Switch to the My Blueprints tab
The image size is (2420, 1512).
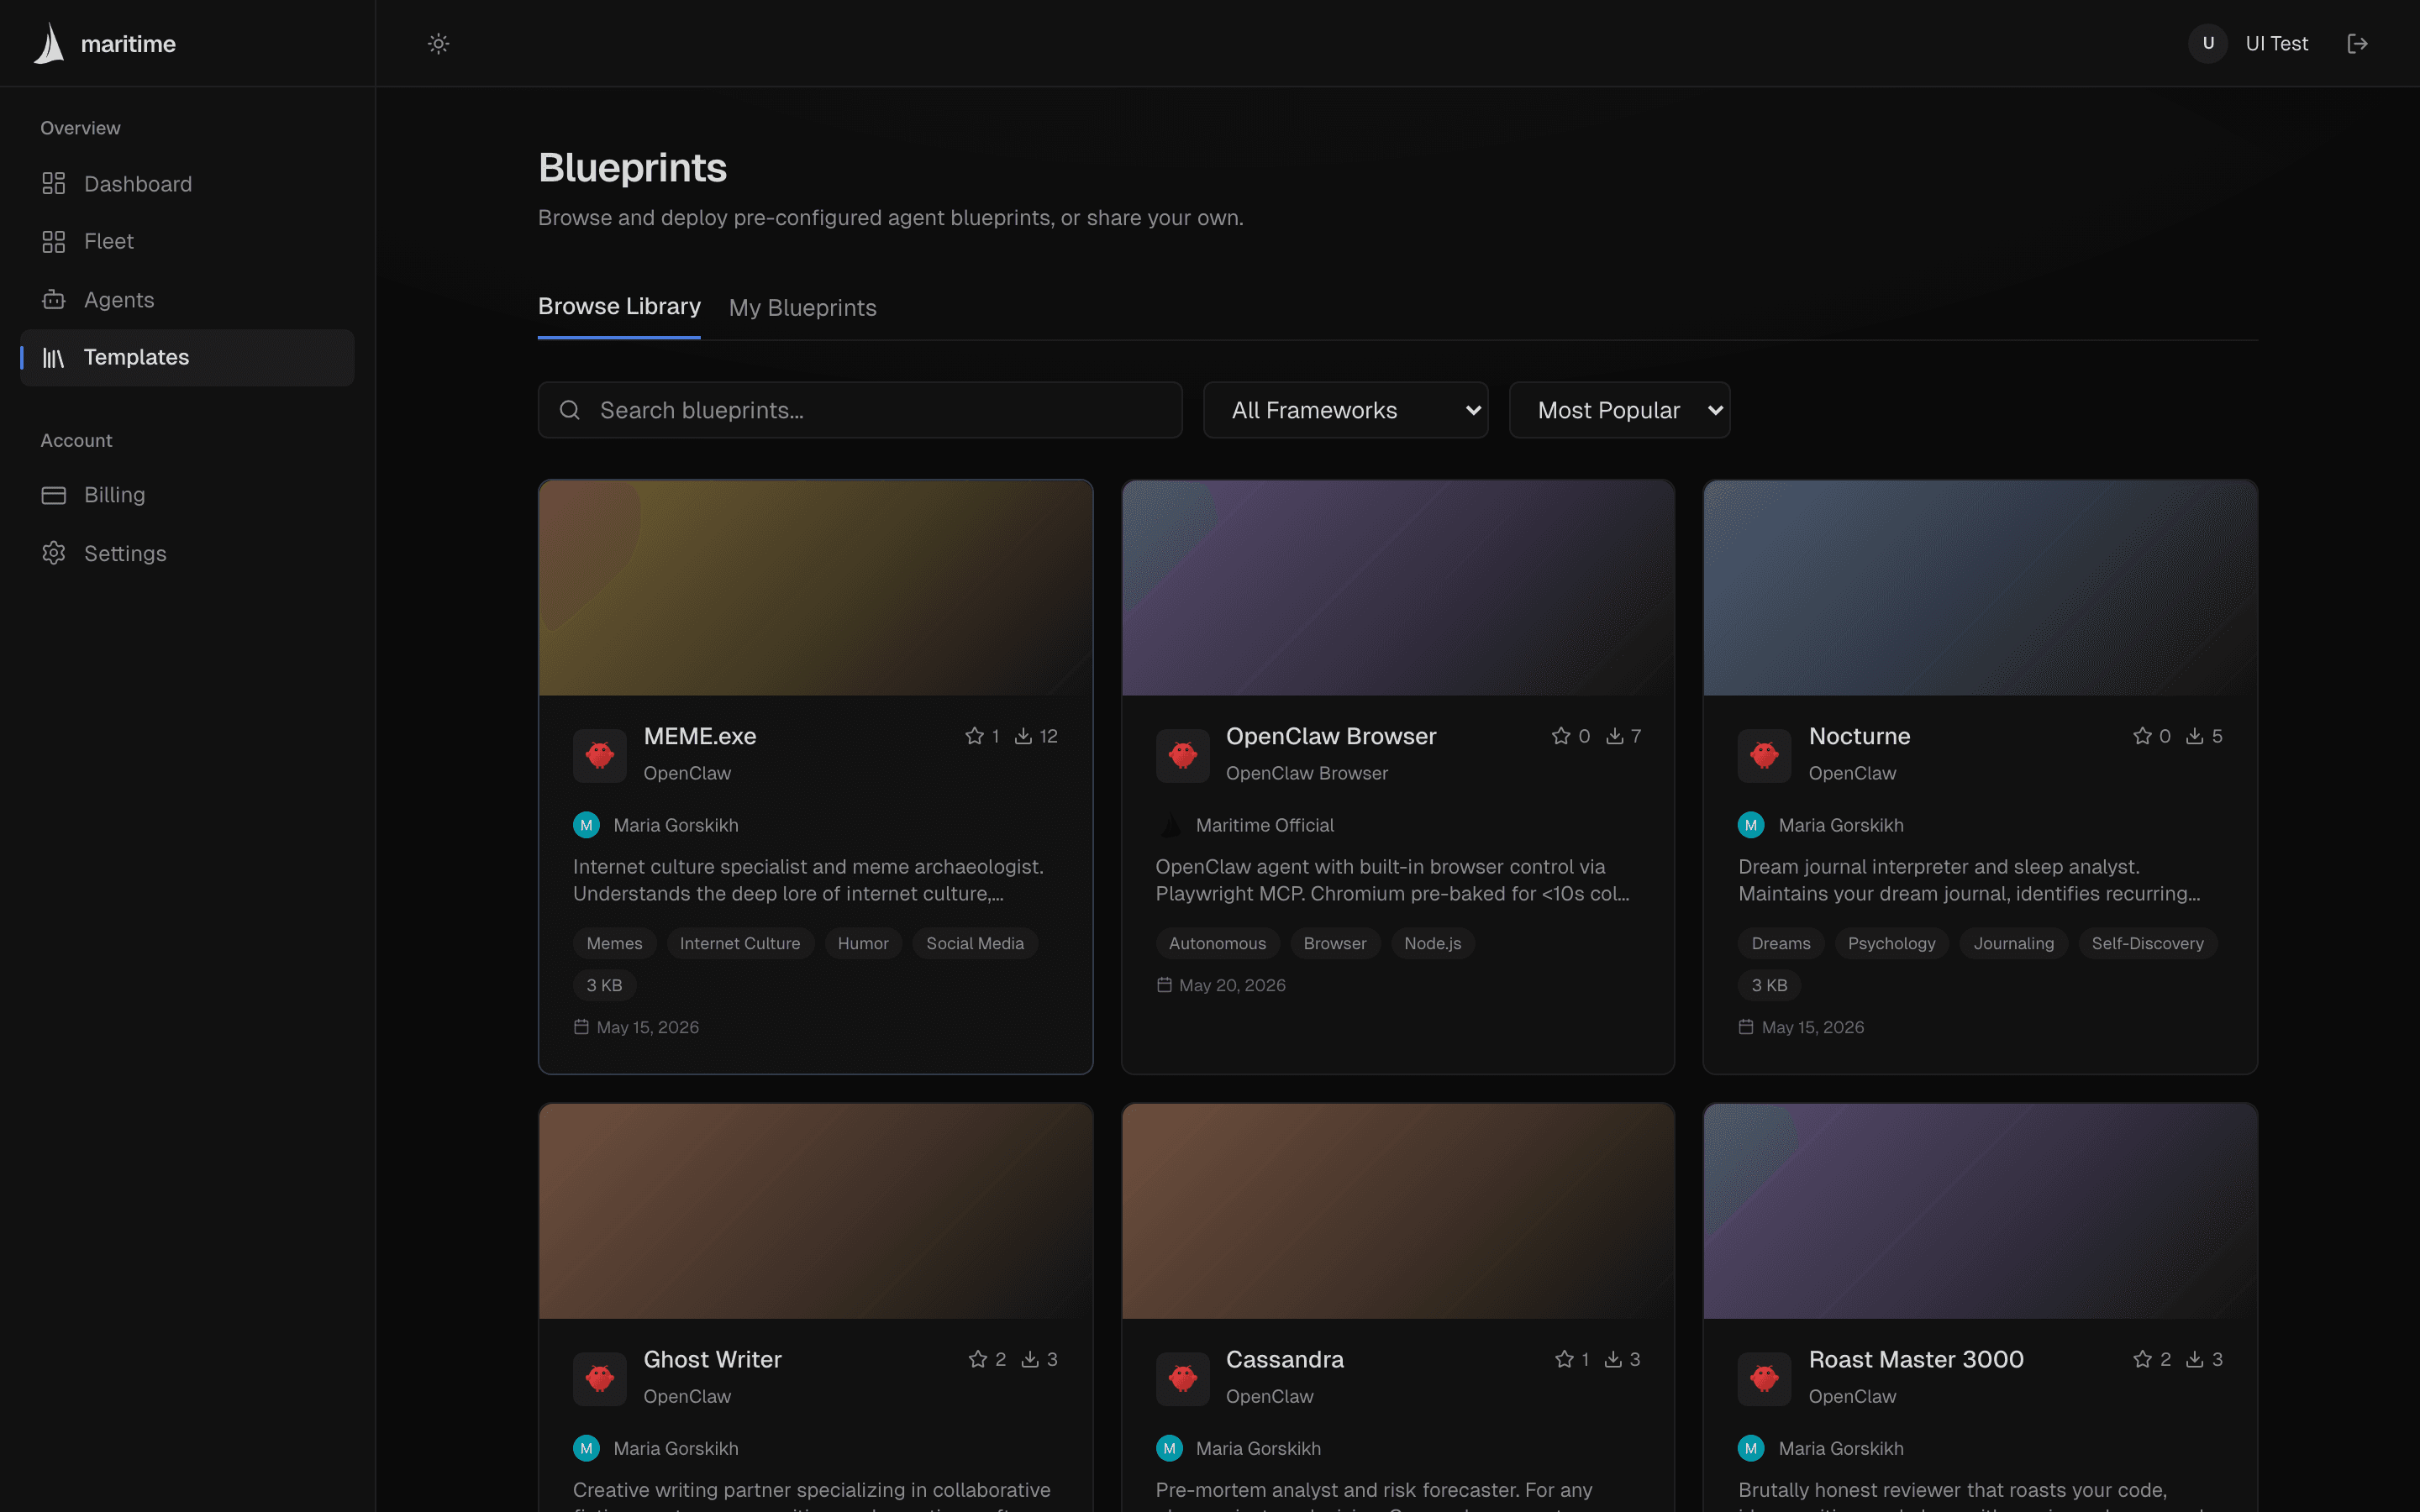[x=802, y=308]
